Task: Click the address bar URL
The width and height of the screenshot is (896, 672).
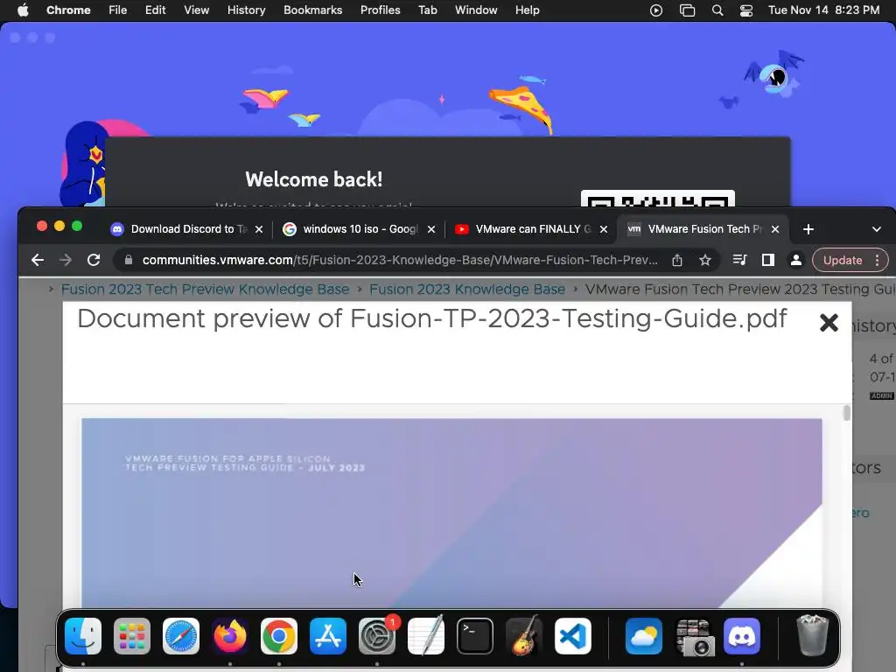Action: 400,260
